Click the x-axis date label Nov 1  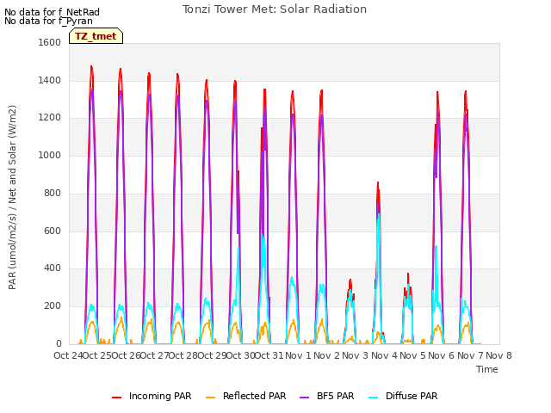tap(298, 355)
